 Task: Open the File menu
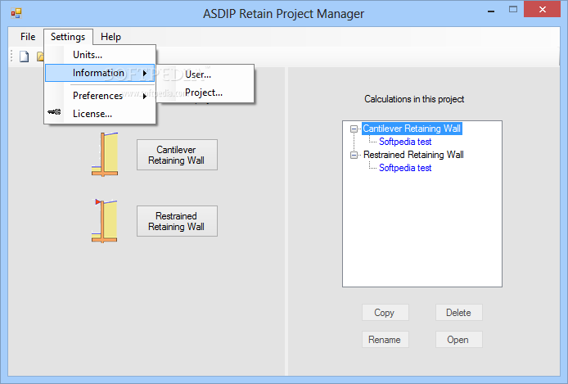(28, 37)
